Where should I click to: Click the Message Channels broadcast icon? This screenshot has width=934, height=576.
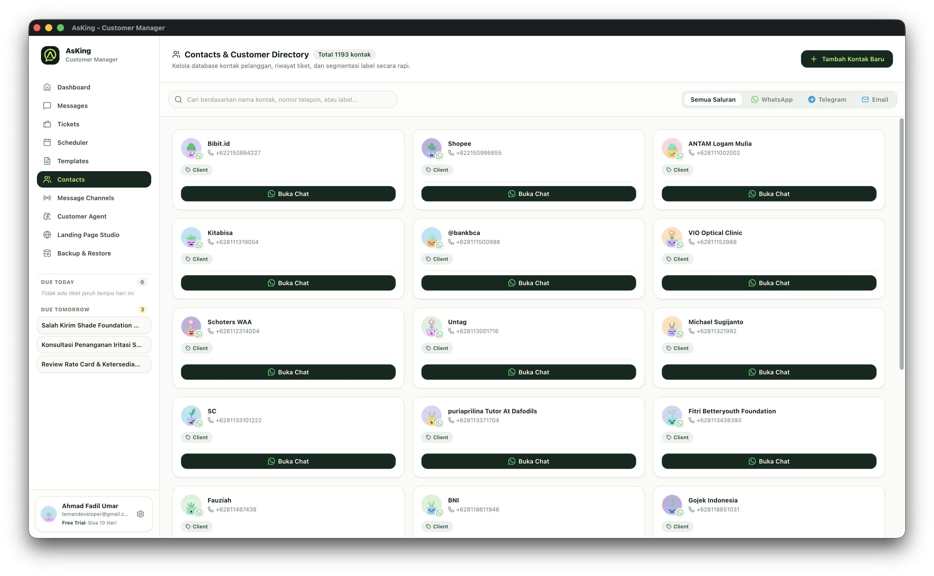coord(47,198)
